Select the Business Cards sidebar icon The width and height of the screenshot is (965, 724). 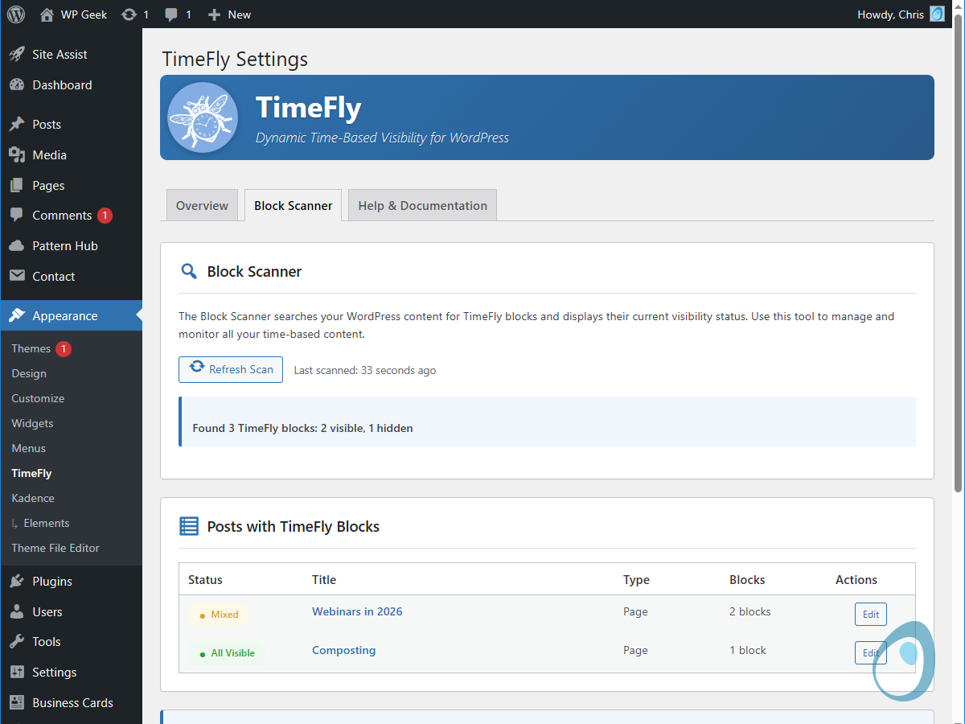18,702
